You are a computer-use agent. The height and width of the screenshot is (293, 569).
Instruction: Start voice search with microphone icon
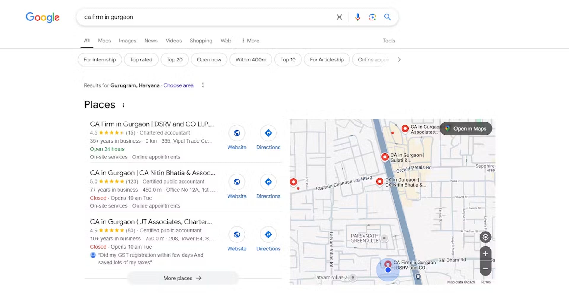coord(358,17)
